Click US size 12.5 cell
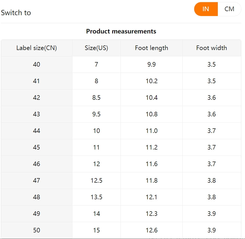 pos(96,180)
